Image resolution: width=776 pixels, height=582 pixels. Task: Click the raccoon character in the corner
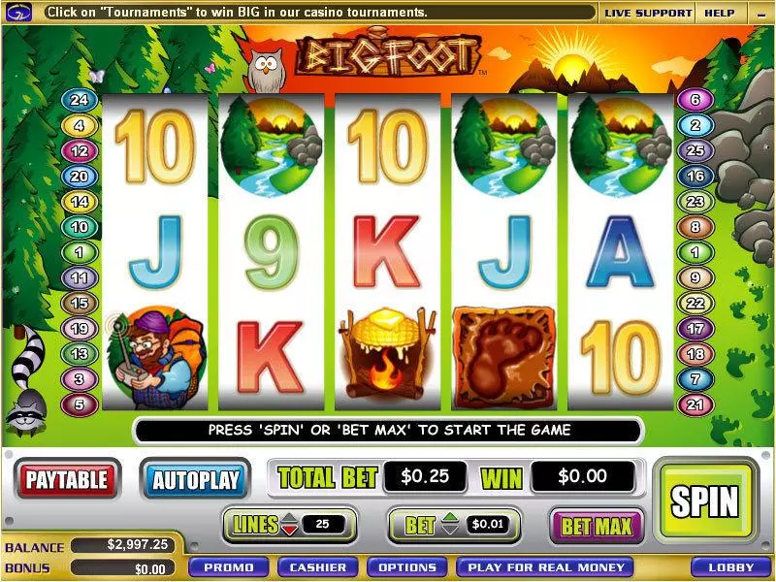coord(27,383)
